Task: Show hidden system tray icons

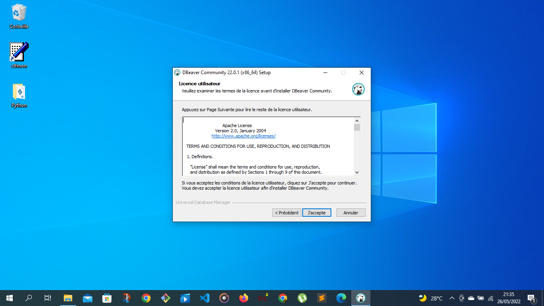Action: click(x=452, y=298)
